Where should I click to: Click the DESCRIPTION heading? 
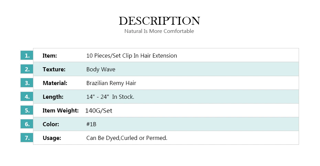[159, 21]
